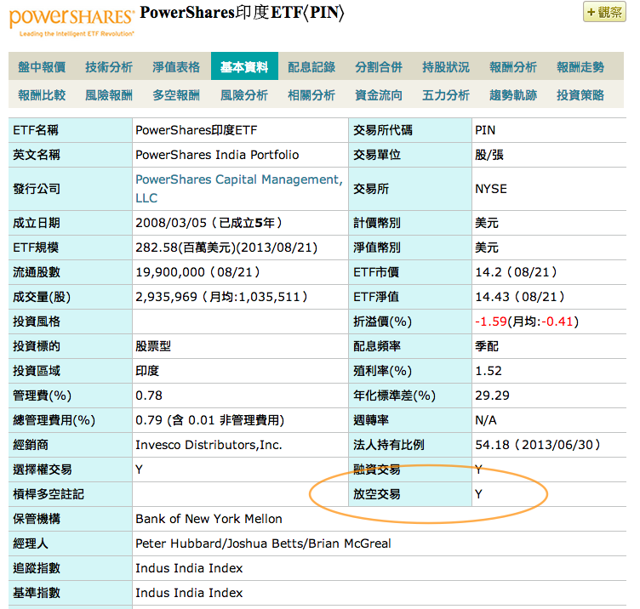The width and height of the screenshot is (640, 609).
Task: Click the +觀察 watch button
Action: [604, 12]
